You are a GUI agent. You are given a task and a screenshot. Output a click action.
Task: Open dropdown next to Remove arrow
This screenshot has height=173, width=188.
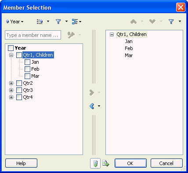click(99, 106)
